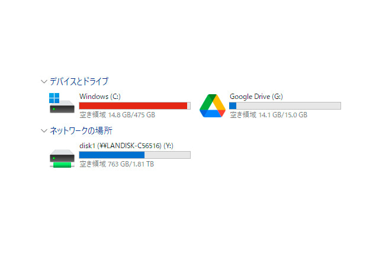The image size is (379, 253).
Task: Click the Google Drive capacity usage bar
Action: tap(285, 105)
